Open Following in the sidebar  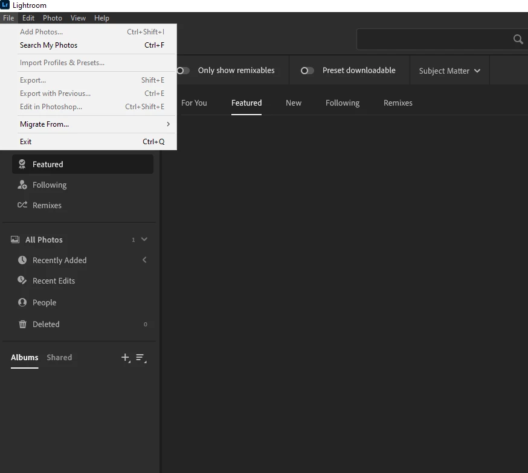83,185
